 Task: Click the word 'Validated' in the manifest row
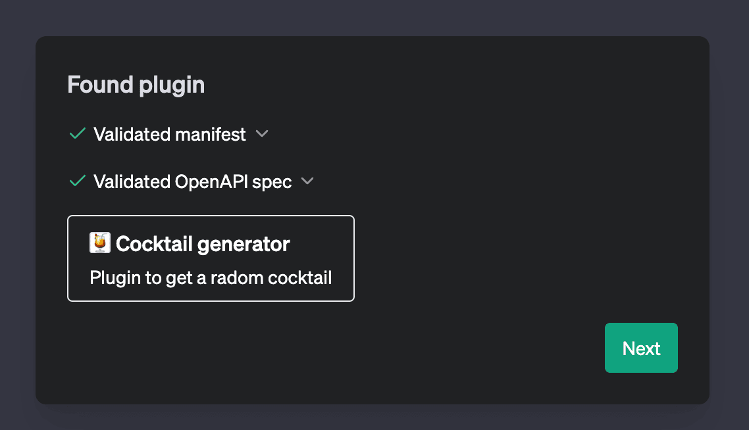pos(132,134)
